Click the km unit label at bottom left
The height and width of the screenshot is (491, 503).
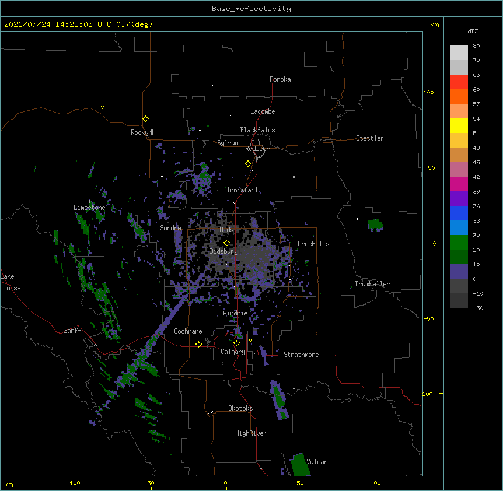(9, 484)
